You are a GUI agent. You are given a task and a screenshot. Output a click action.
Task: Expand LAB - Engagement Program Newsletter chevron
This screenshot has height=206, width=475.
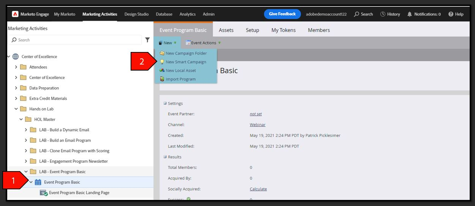[26, 161]
